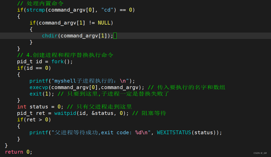
Task: Click the chdir function call
Action: click(x=49, y=36)
